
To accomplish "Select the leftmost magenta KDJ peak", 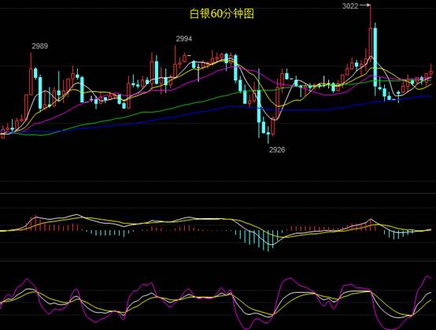I will pyautogui.click(x=27, y=279).
